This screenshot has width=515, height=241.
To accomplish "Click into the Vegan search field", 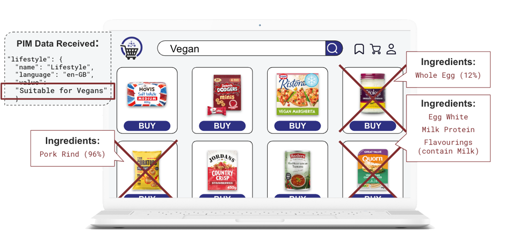I will [241, 49].
